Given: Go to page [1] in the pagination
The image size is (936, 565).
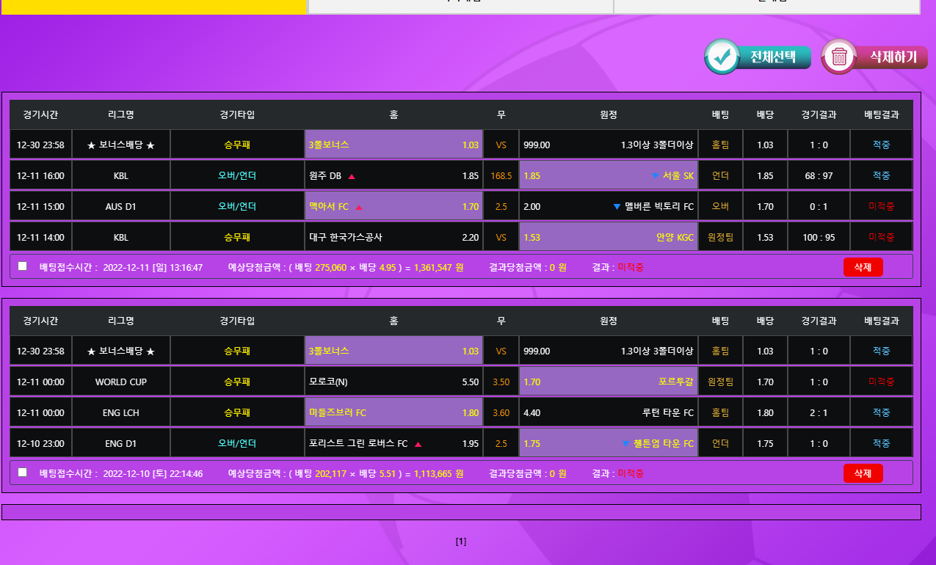Looking at the screenshot, I should (460, 542).
